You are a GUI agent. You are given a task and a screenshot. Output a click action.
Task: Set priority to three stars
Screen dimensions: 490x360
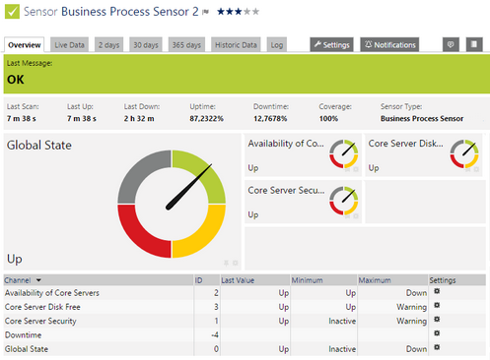(x=238, y=12)
